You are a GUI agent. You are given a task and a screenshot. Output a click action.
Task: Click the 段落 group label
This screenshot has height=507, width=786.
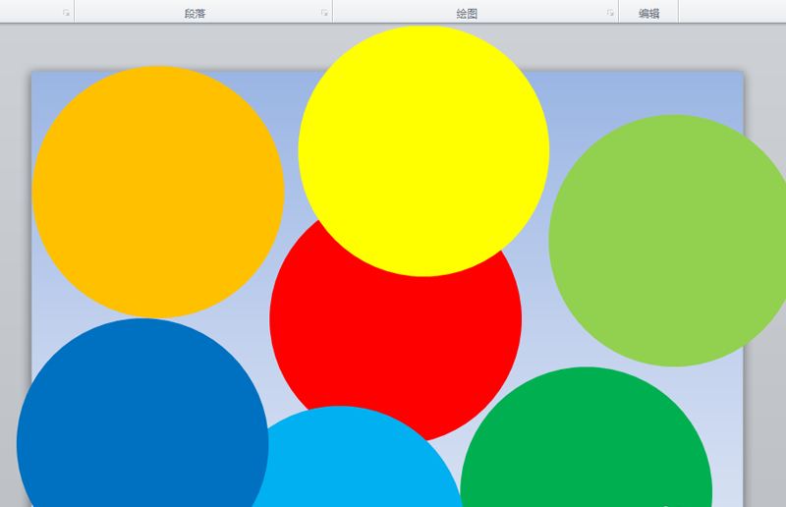[195, 14]
